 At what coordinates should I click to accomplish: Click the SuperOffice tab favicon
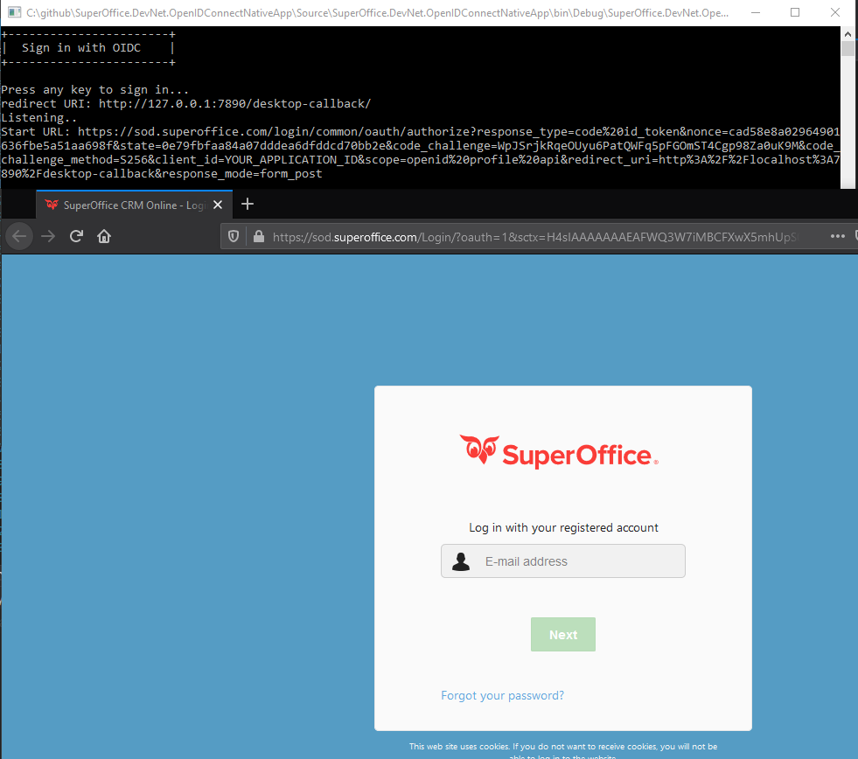pos(52,205)
